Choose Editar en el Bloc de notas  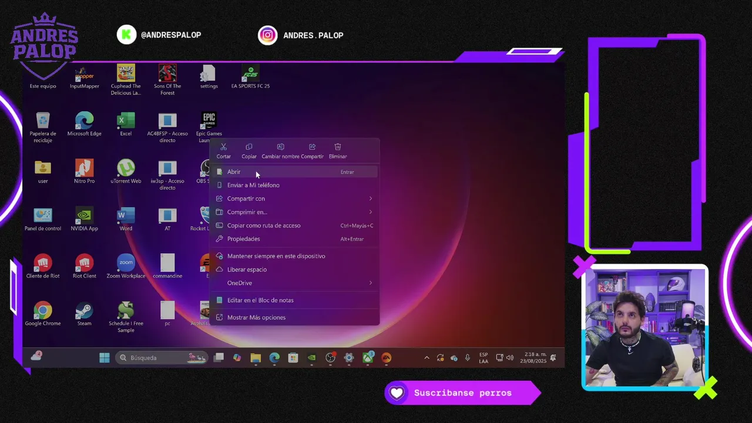[x=294, y=300]
